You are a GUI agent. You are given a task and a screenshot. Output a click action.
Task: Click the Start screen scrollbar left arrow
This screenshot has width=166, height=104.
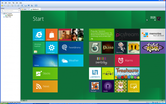24,101
